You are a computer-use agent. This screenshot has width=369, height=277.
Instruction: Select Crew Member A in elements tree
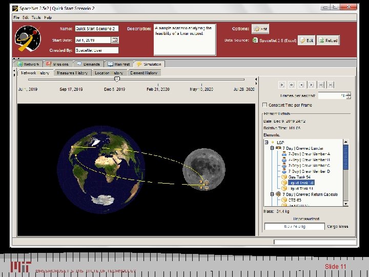309,154
